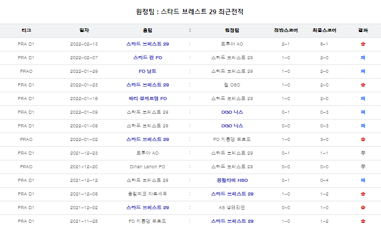The height and width of the screenshot is (227, 381).
Task: Click the 홈팀 column header
Action: point(148,30)
